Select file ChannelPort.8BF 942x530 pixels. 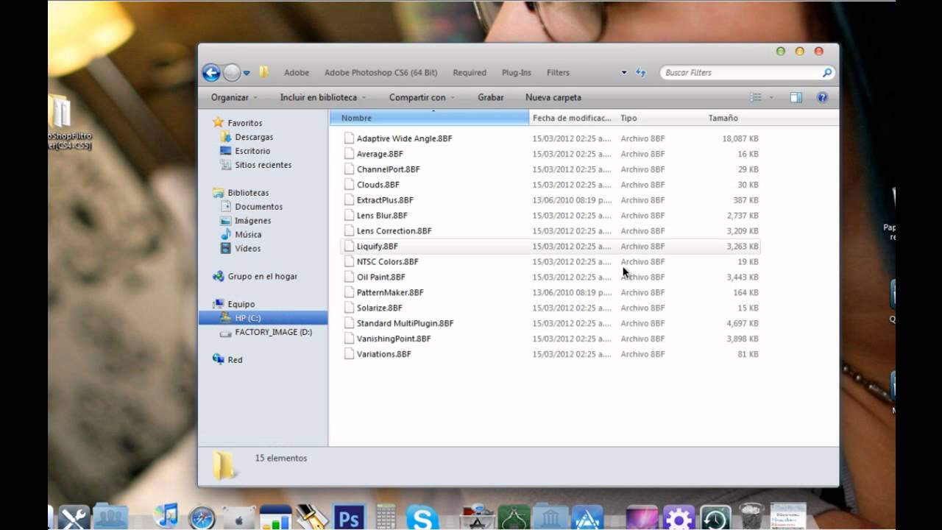388,169
